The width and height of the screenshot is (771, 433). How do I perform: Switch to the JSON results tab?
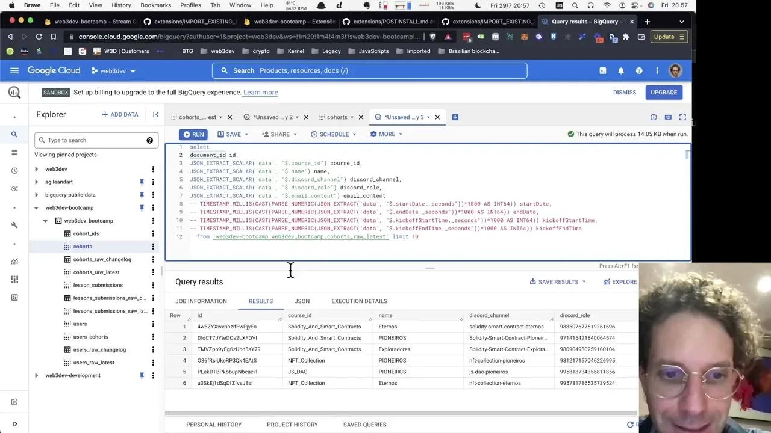[302, 301]
